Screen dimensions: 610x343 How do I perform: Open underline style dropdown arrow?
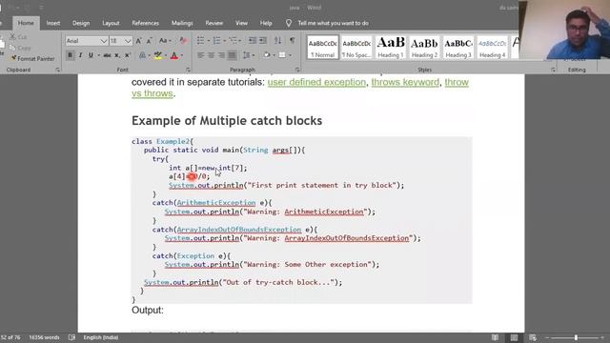tap(98, 55)
